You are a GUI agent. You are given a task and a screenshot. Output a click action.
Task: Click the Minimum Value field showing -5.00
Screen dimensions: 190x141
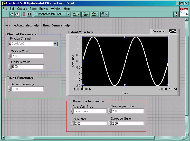coord(27,56)
